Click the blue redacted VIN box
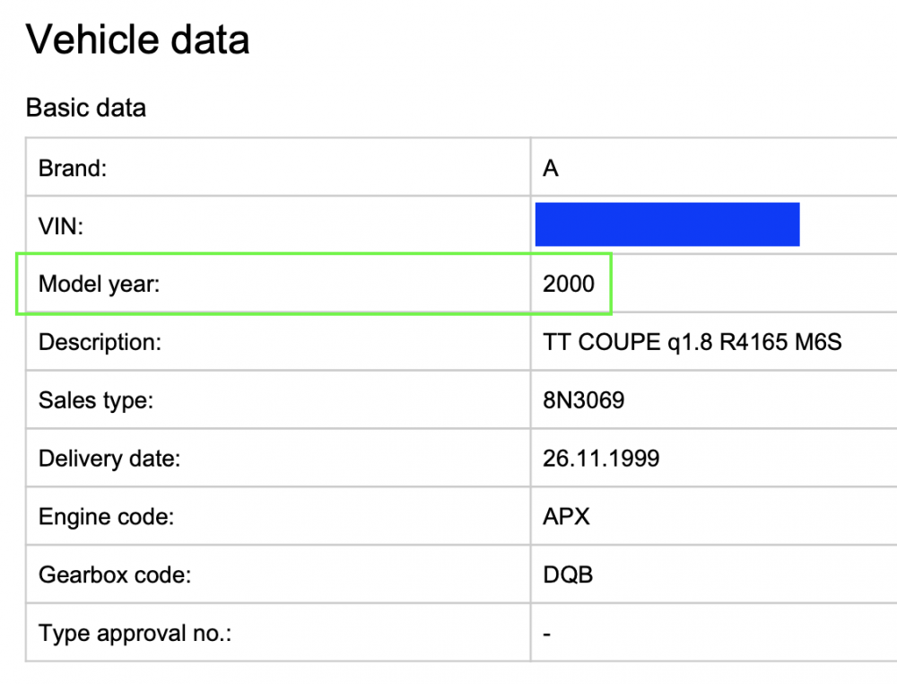The height and width of the screenshot is (684, 897). click(667, 224)
